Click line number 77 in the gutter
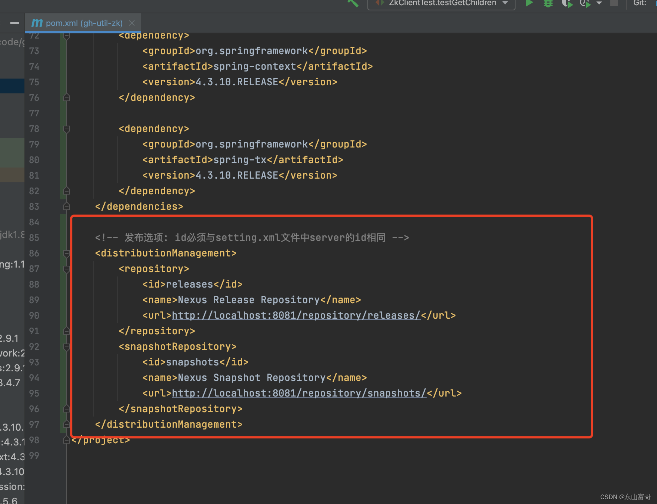This screenshot has width=657, height=504. 34,113
